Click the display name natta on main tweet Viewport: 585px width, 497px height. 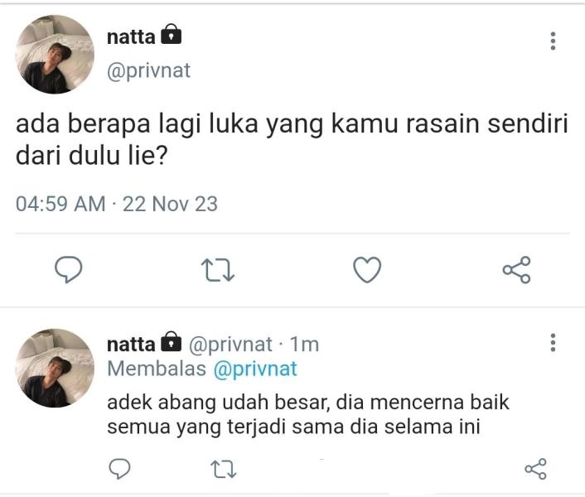[x=130, y=37]
